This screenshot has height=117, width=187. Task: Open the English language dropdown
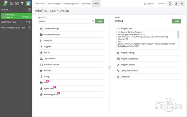click(x=149, y=3)
